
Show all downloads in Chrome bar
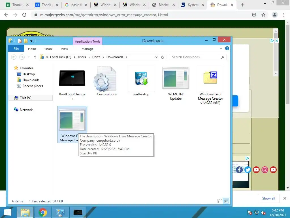[268, 198]
